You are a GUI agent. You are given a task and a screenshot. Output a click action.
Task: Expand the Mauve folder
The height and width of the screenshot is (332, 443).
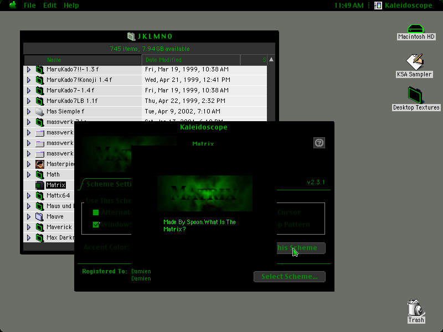click(x=29, y=216)
